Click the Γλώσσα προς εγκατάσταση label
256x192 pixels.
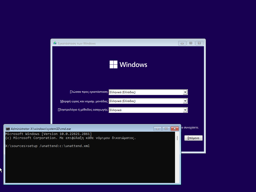[x=89, y=92]
